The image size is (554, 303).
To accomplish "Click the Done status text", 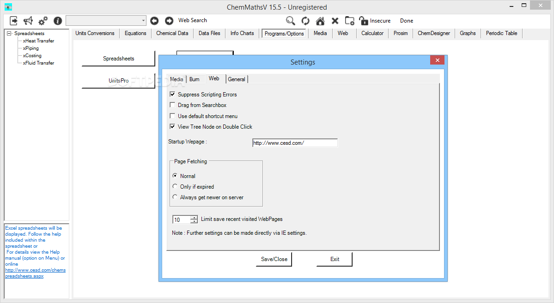I will coord(407,21).
